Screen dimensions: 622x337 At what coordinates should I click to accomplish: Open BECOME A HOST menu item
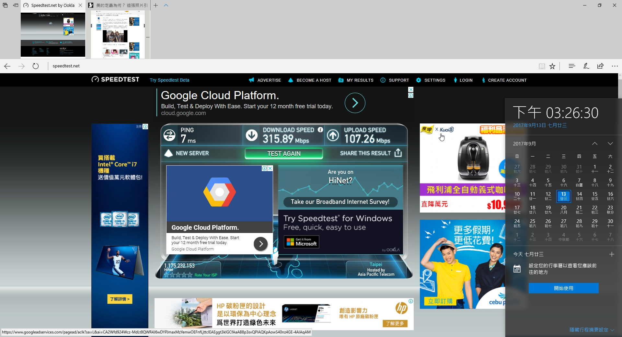tap(310, 80)
